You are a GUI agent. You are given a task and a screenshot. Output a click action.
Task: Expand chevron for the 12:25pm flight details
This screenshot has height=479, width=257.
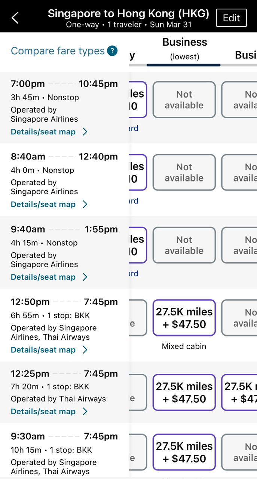(x=85, y=412)
